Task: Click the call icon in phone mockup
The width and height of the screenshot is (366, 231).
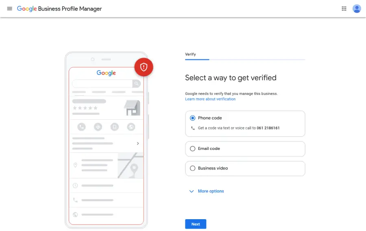Action: [x=81, y=127]
